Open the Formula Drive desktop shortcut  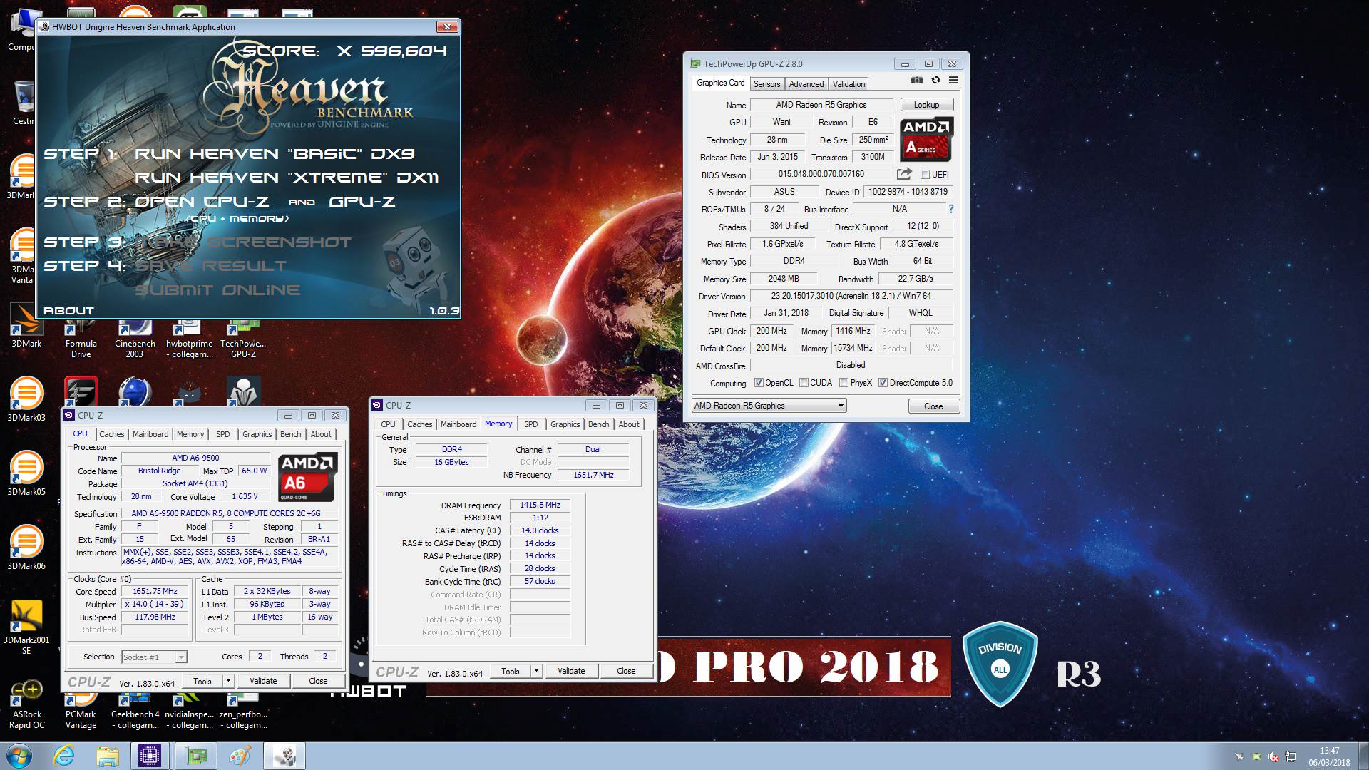81,339
